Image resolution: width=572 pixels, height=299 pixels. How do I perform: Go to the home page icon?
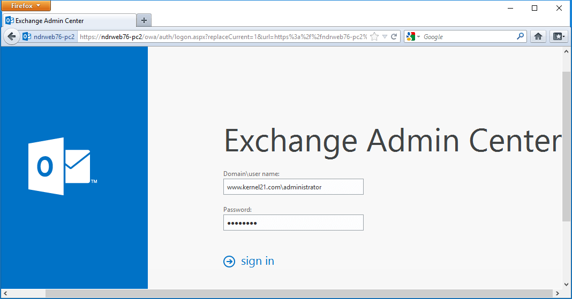tap(538, 36)
